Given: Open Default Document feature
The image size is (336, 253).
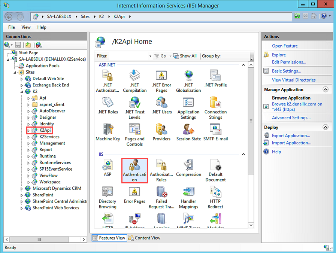Looking at the screenshot, I should (215, 170).
